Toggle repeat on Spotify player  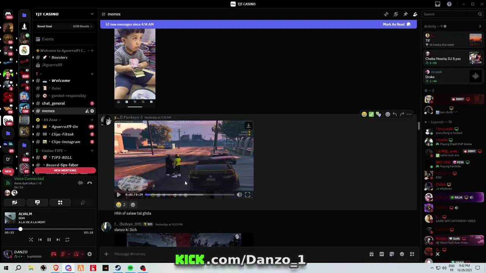pyautogui.click(x=67, y=240)
